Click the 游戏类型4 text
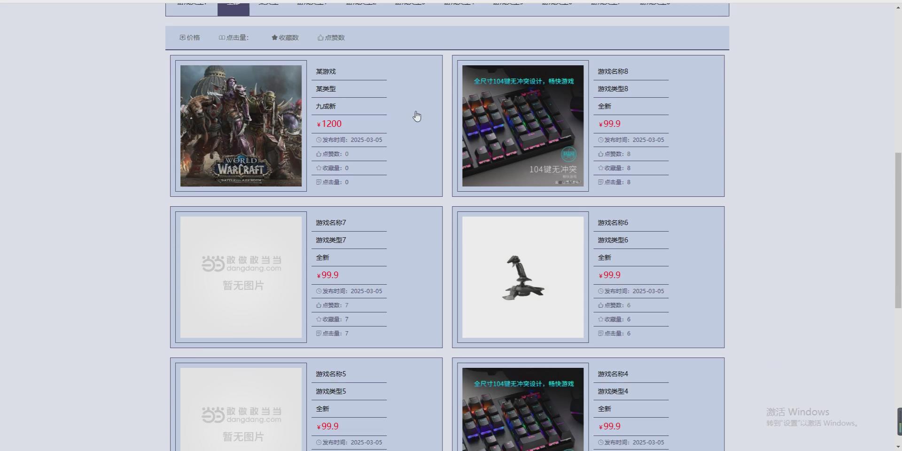902x451 pixels. point(613,391)
